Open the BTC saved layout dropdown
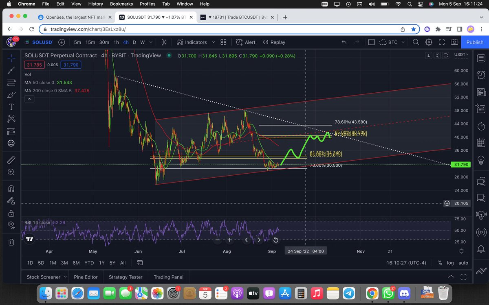Image resolution: width=489 pixels, height=305 pixels. (x=392, y=42)
